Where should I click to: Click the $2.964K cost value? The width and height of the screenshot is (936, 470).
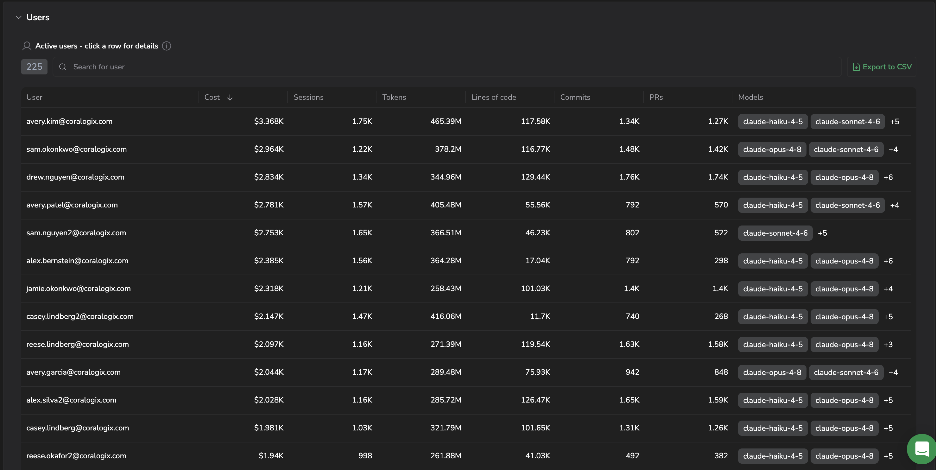(x=269, y=149)
